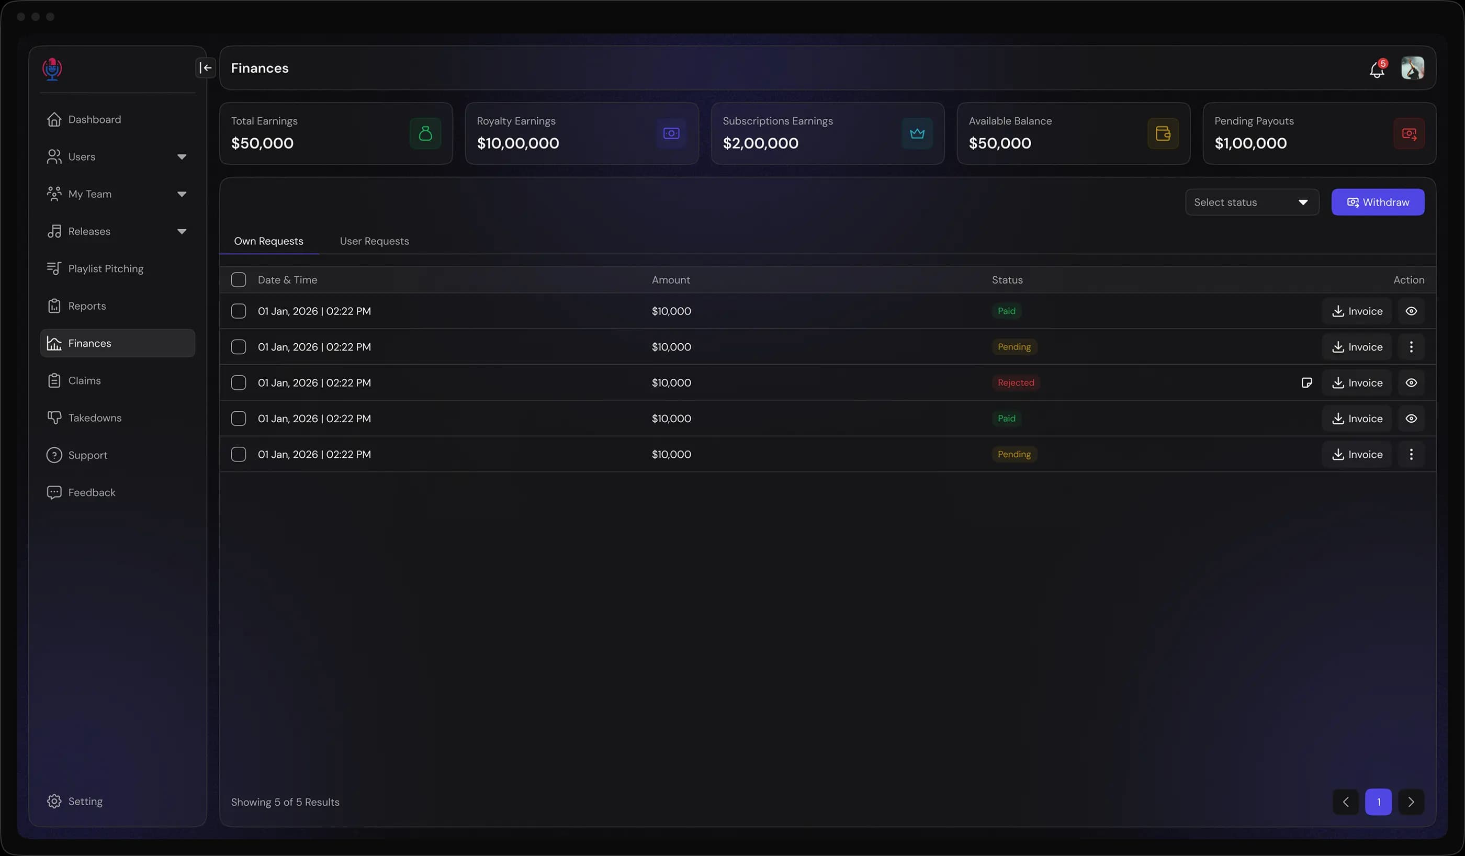Viewport: 1465px width, 856px height.
Task: Open the user profile avatar
Action: click(1413, 68)
